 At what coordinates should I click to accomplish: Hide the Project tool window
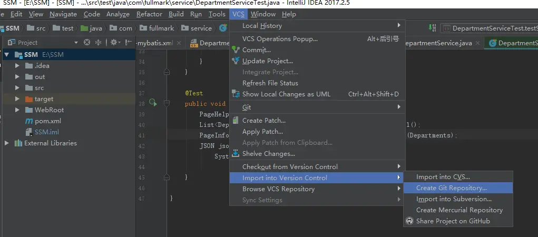pos(129,43)
